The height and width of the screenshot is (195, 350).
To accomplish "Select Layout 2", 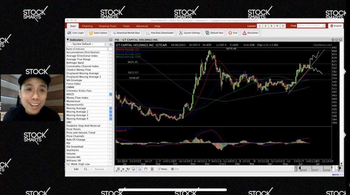I will coord(265,26).
